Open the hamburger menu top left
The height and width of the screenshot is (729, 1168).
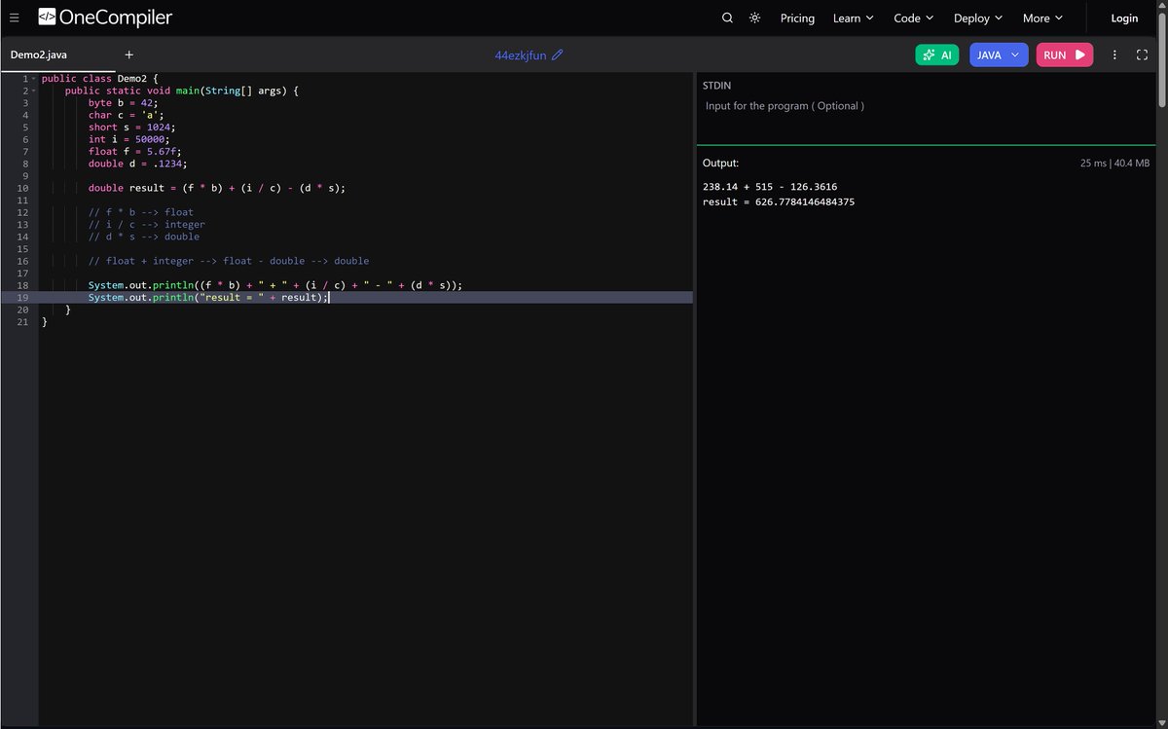(x=15, y=17)
